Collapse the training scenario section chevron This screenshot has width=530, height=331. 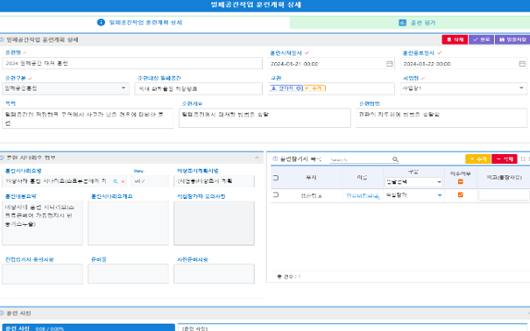257,158
